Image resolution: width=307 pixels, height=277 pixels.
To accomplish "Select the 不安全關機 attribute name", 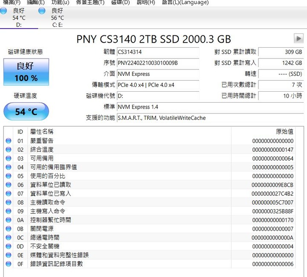I will click(45, 246).
